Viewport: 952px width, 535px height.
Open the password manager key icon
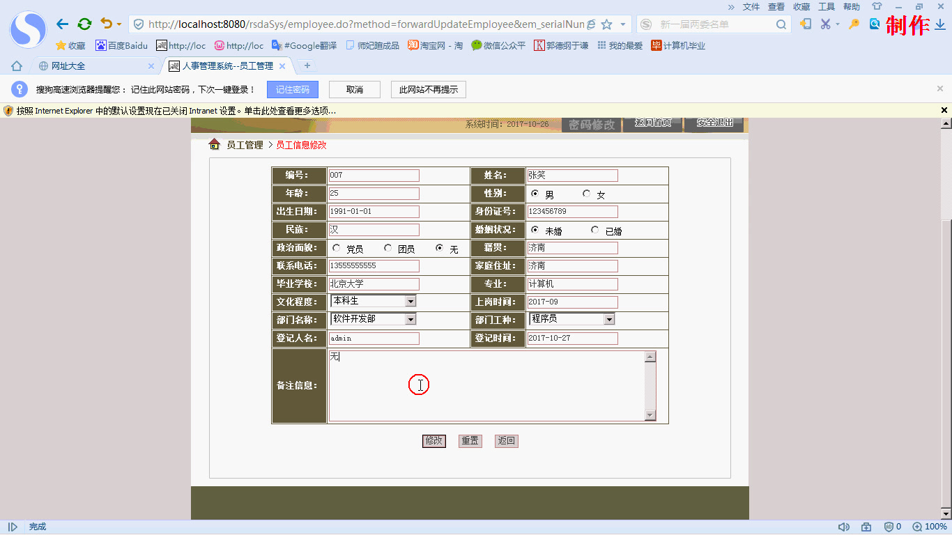coord(853,24)
